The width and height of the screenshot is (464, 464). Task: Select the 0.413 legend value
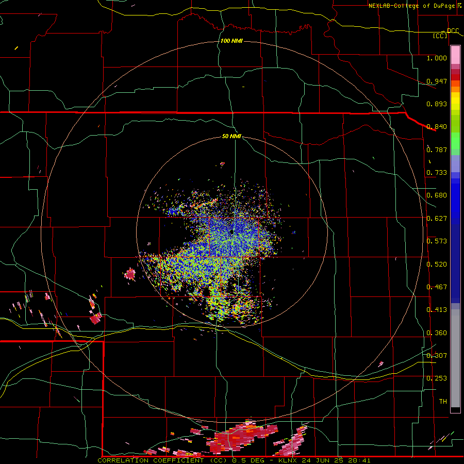437,310
